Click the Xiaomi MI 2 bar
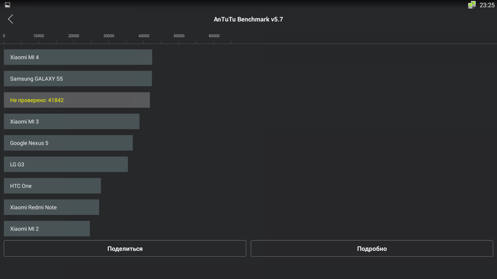 47,229
